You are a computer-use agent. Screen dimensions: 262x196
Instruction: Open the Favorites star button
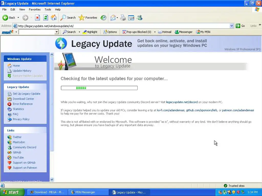point(88,18)
